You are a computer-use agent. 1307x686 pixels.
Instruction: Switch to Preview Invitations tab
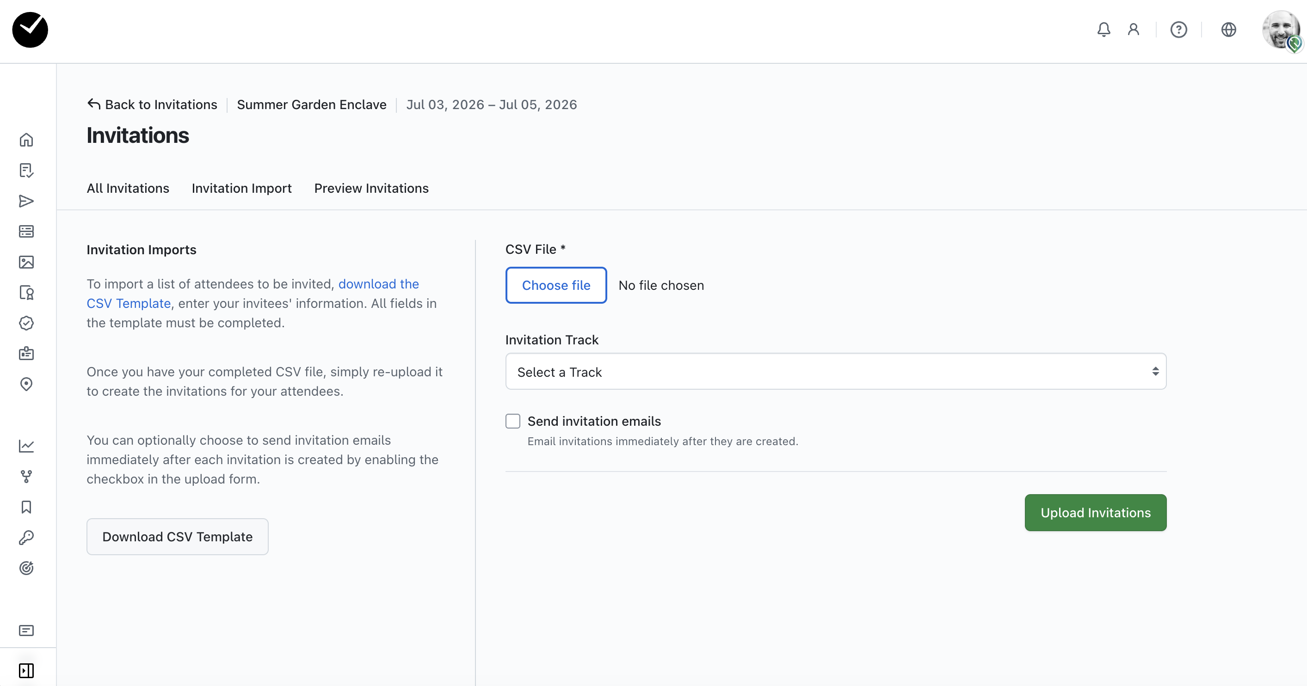pyautogui.click(x=371, y=188)
